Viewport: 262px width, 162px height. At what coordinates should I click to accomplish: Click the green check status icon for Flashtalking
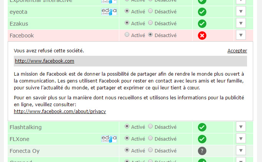(x=202, y=127)
